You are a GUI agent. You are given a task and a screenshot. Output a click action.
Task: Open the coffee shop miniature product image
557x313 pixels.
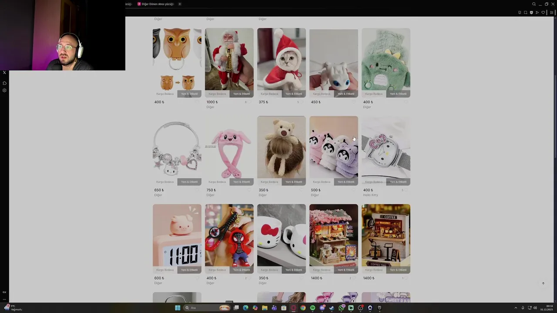[x=386, y=239]
